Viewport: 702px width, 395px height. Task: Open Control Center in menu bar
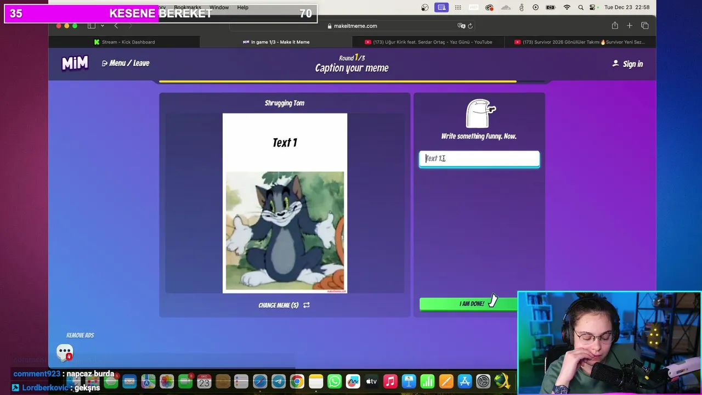593,8
